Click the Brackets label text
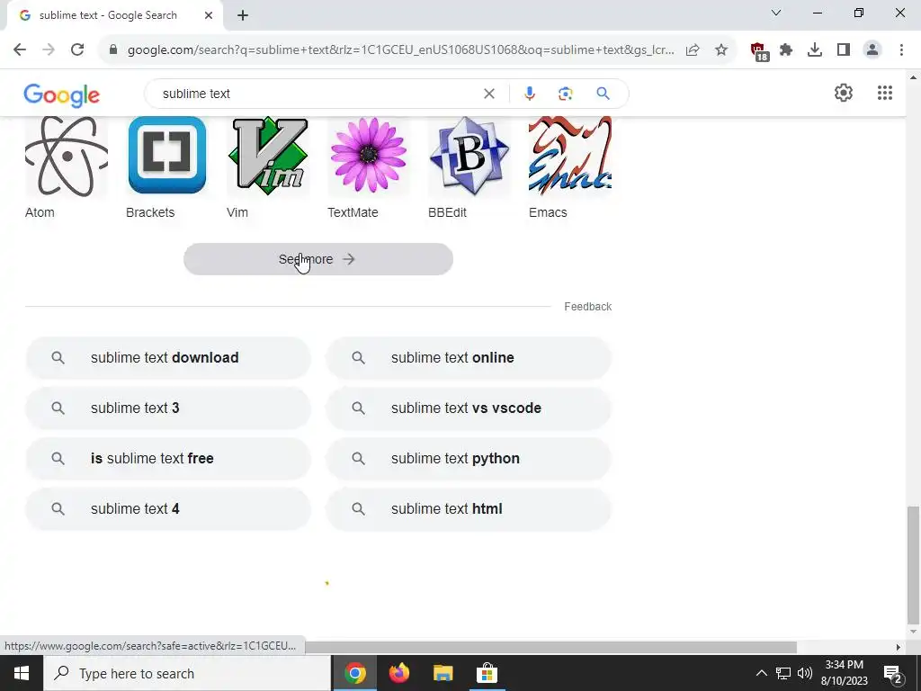 [x=150, y=212]
